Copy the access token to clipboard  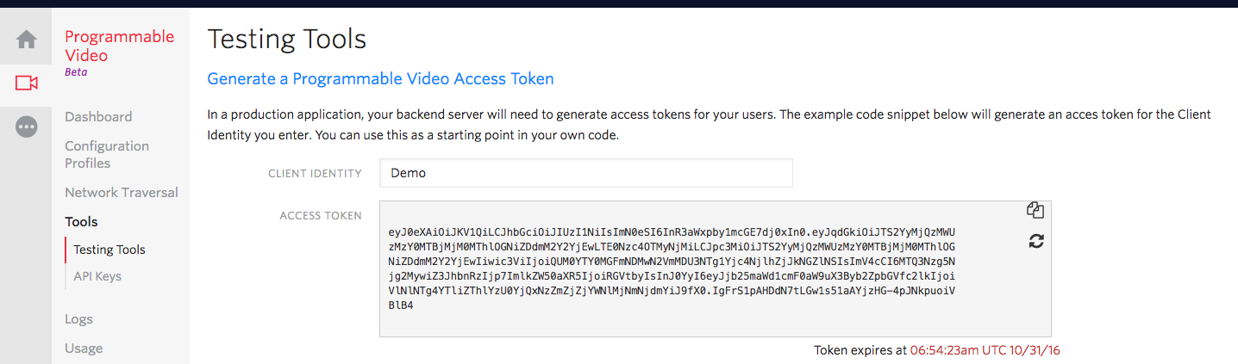(x=1035, y=211)
